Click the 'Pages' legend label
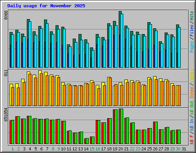Screen dimensions: 196x153 coord(192,47)
